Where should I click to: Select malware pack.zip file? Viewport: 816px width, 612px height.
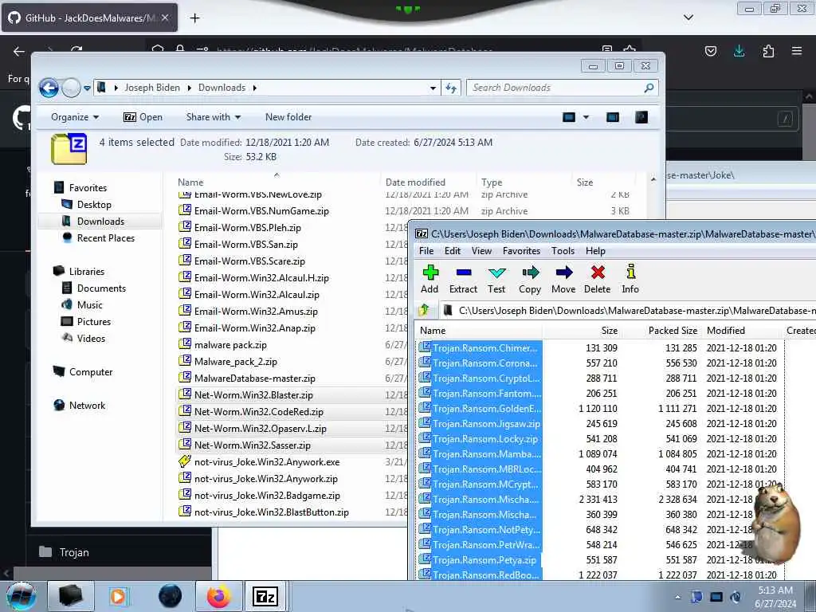pos(230,344)
